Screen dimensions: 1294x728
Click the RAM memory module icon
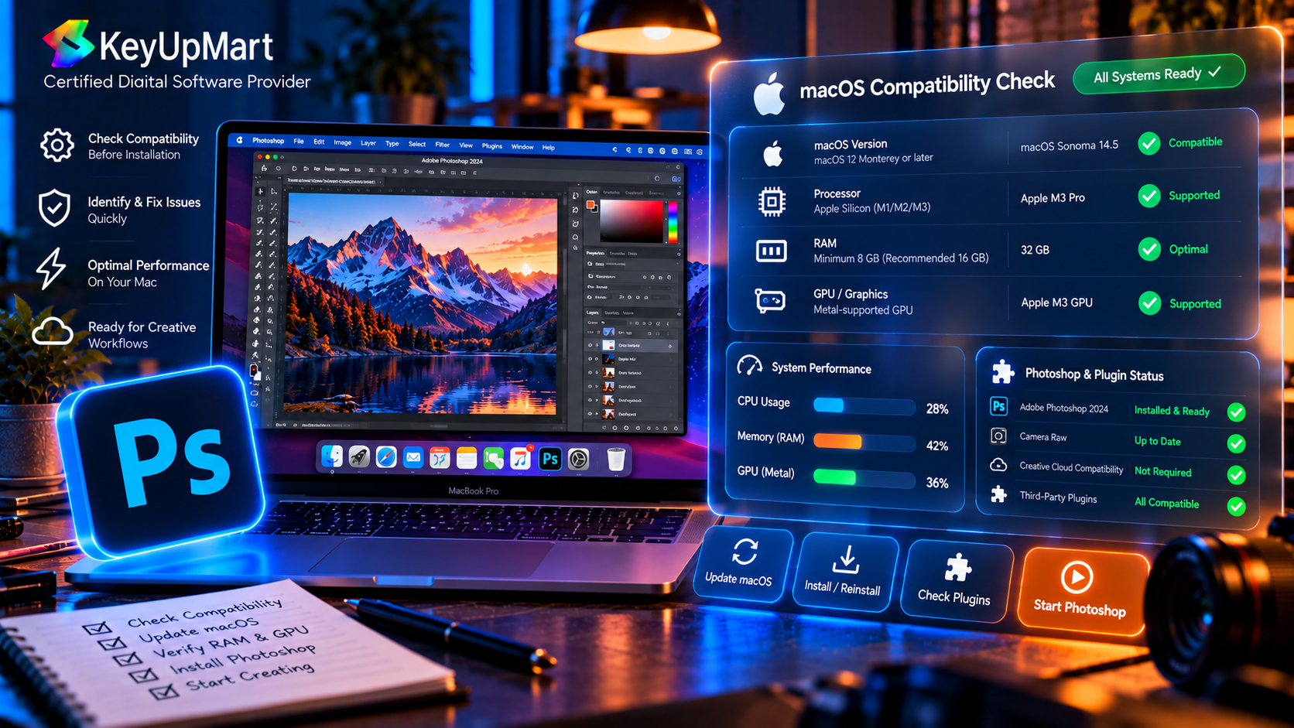point(771,251)
